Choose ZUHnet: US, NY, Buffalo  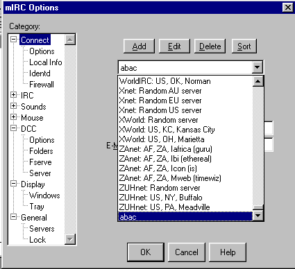[185, 198]
